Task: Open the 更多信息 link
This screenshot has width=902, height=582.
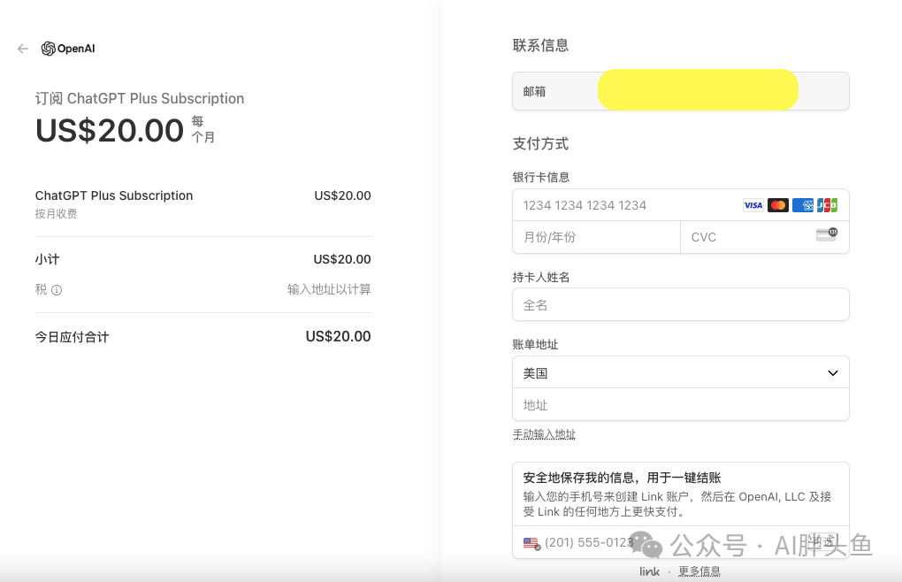Action: 699,571
